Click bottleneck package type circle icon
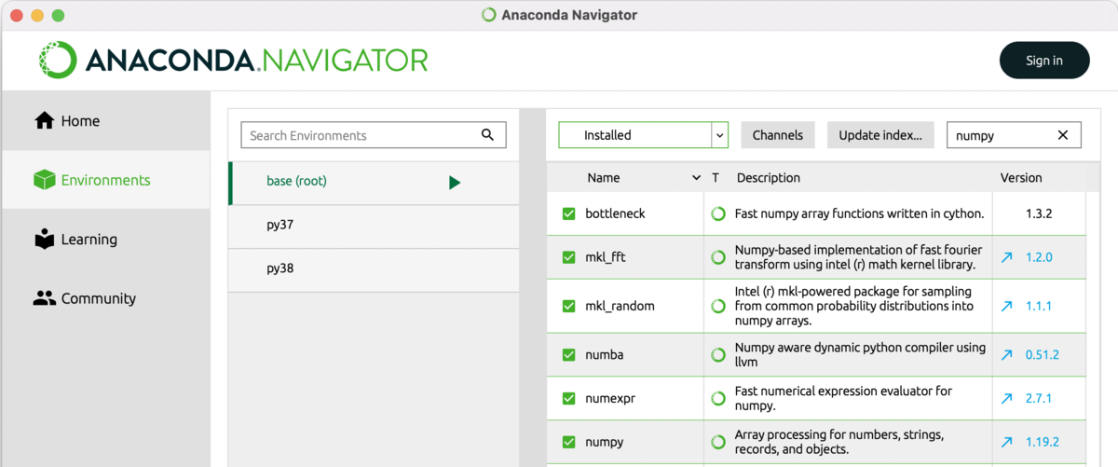This screenshot has height=467, width=1118. point(717,213)
